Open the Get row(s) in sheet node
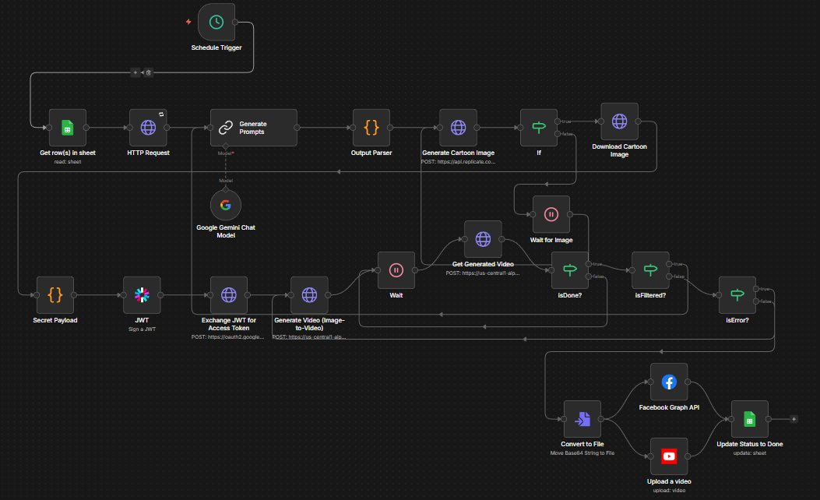820x500 pixels. pyautogui.click(x=67, y=127)
